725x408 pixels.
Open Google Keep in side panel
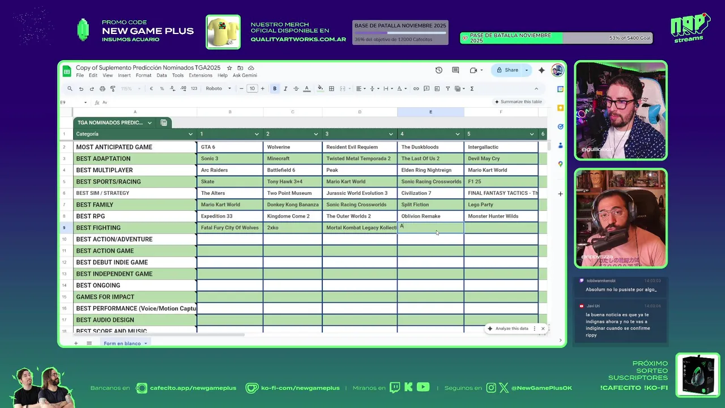(560, 108)
